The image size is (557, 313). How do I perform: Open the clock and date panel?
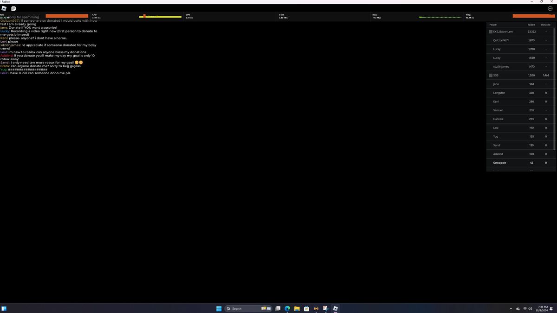pyautogui.click(x=543, y=308)
